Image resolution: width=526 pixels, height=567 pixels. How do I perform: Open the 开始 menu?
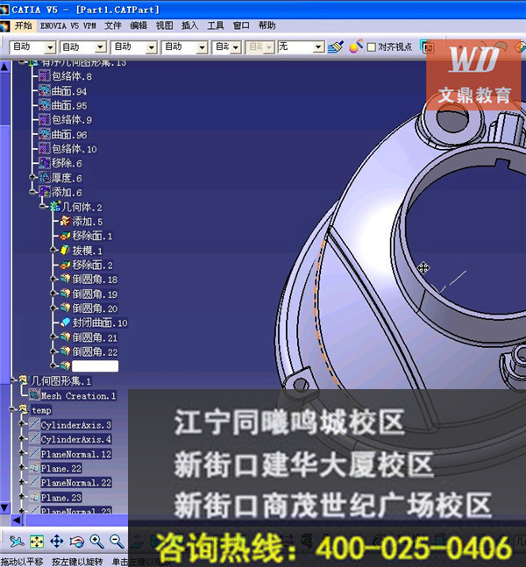click(x=24, y=25)
